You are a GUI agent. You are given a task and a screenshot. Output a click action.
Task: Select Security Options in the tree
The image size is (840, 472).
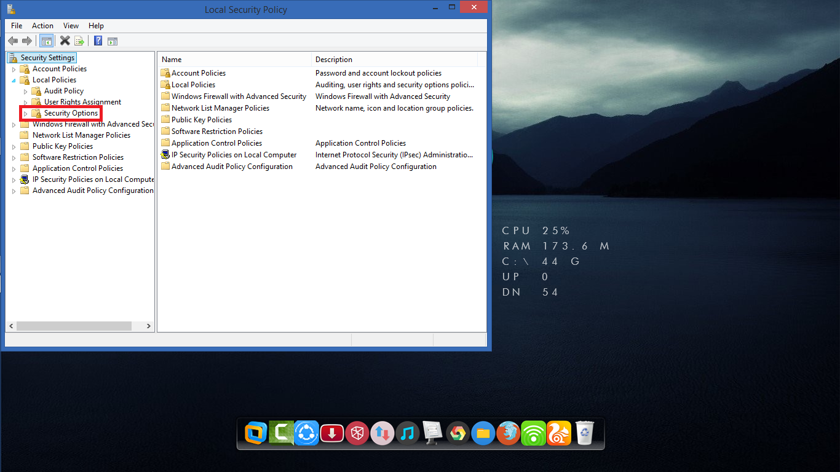[x=71, y=113]
